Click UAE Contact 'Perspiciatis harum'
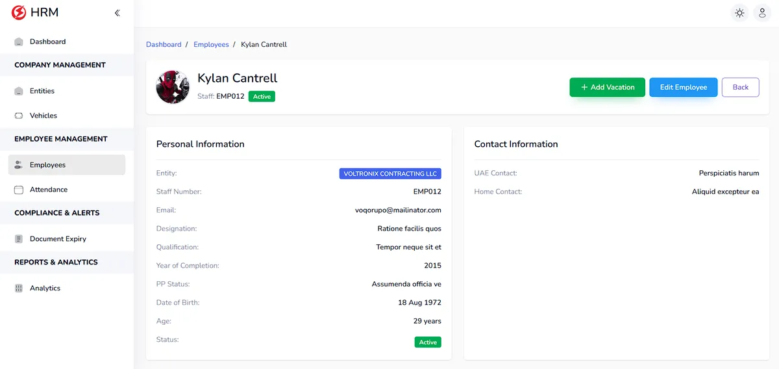The height and width of the screenshot is (369, 779). click(x=729, y=173)
